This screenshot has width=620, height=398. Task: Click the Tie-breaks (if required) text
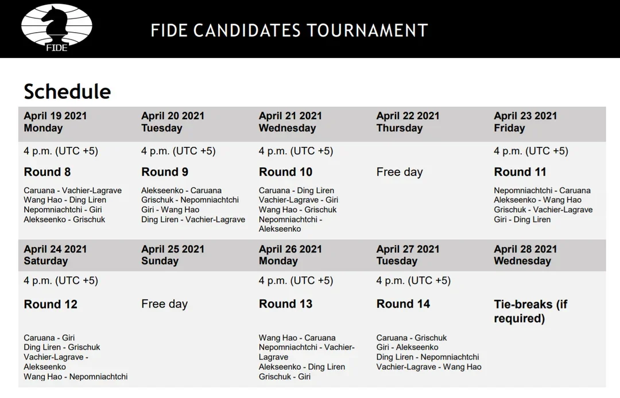point(530,311)
